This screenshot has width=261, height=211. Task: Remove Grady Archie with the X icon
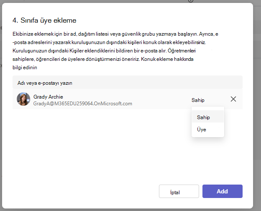[233, 99]
